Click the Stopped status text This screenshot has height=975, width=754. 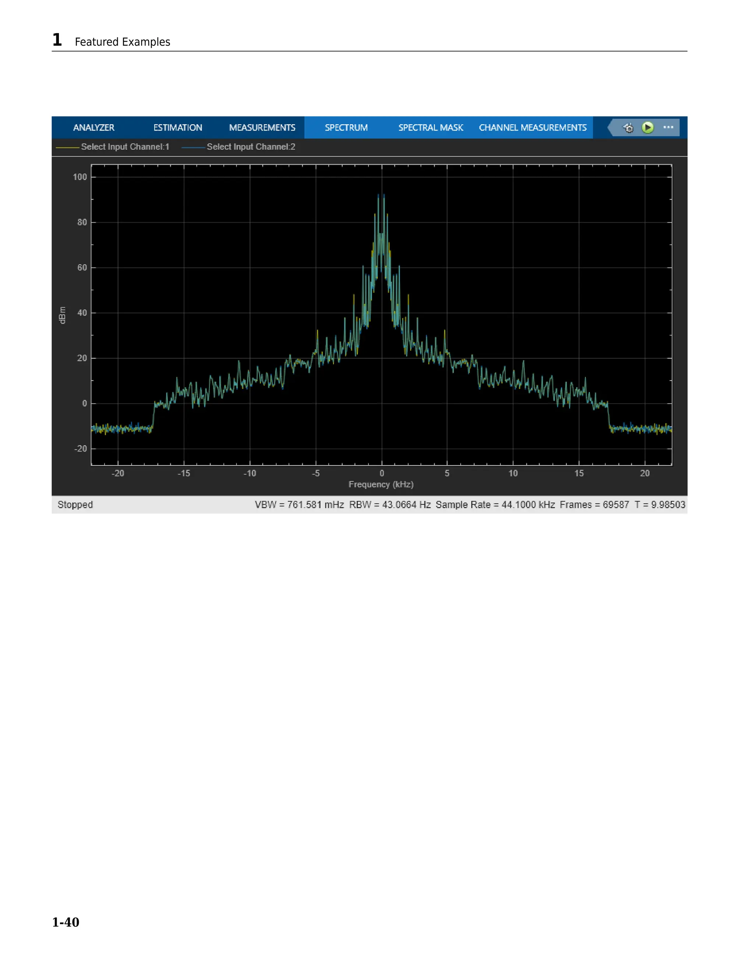click(75, 505)
